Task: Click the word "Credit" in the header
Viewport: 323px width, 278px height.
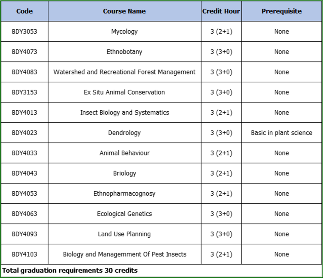Action: (213, 11)
